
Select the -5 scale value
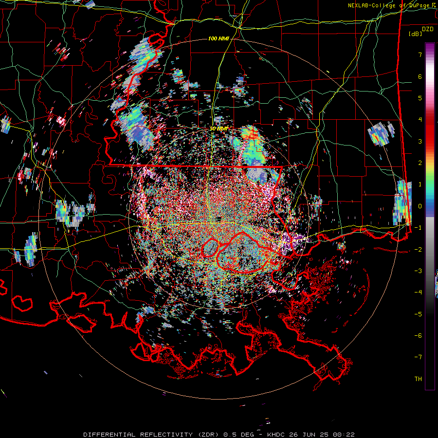pyautogui.click(x=418, y=314)
